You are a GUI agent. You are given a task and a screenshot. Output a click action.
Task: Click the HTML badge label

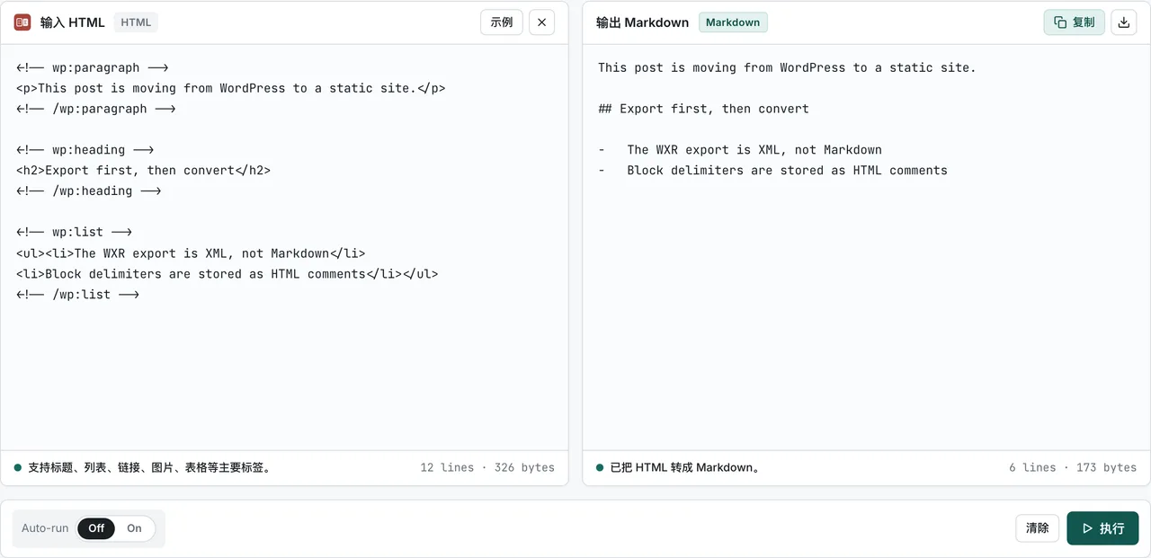136,22
